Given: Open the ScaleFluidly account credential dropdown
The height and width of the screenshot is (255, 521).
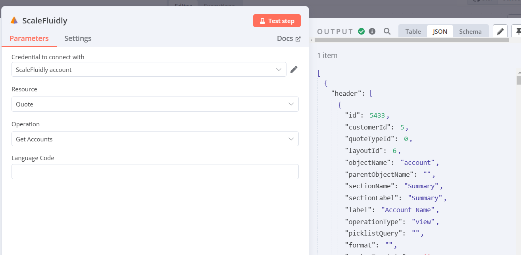Looking at the screenshot, I should (149, 70).
